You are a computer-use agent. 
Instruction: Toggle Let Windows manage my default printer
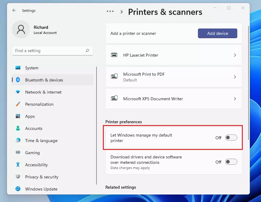[231, 137]
